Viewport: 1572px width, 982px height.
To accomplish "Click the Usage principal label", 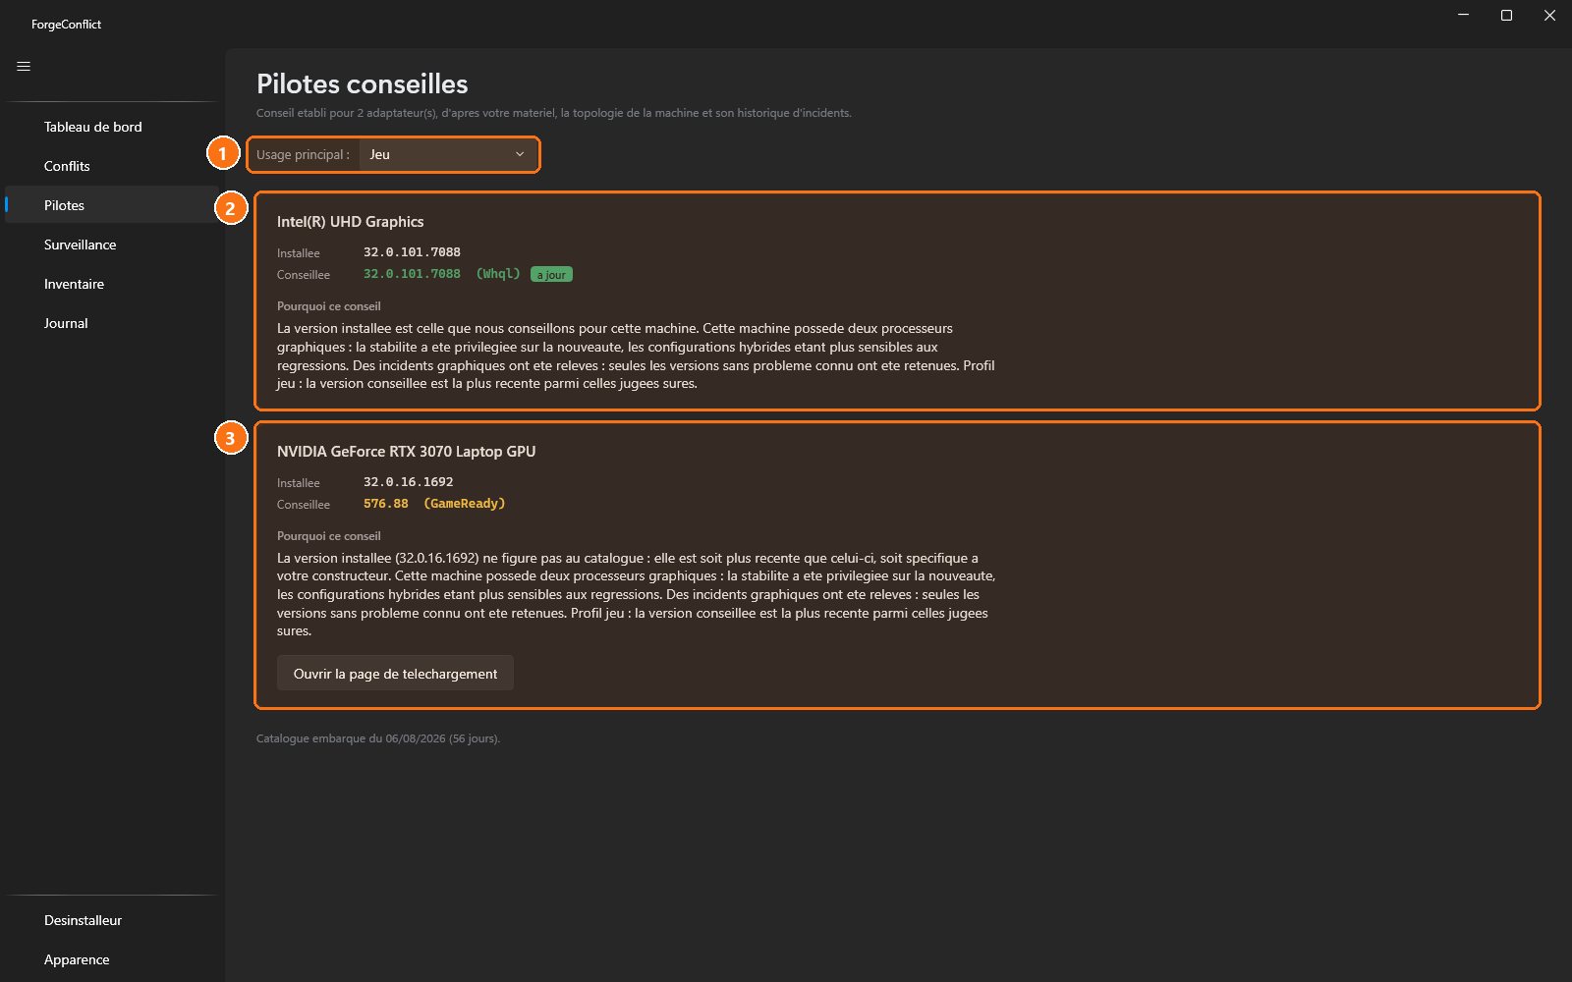I will (303, 155).
